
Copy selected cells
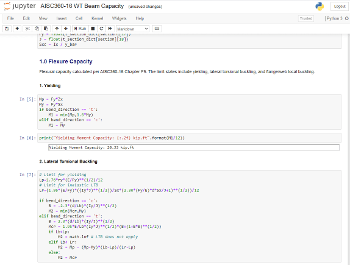(37, 29)
